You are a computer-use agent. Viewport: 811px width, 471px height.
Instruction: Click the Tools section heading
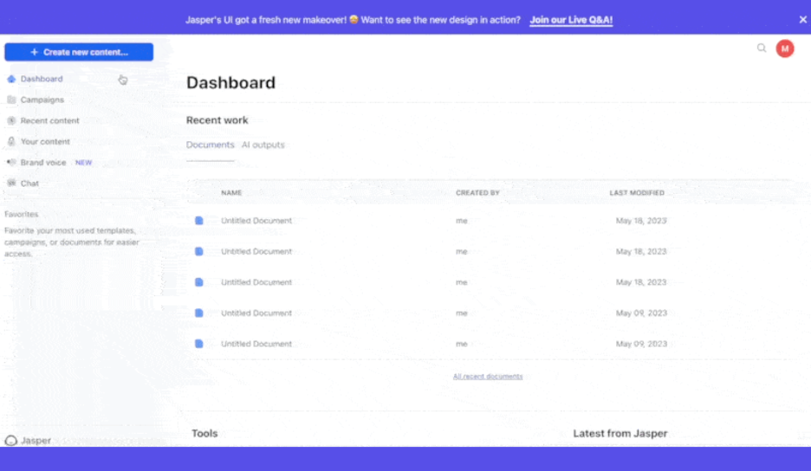(x=204, y=433)
